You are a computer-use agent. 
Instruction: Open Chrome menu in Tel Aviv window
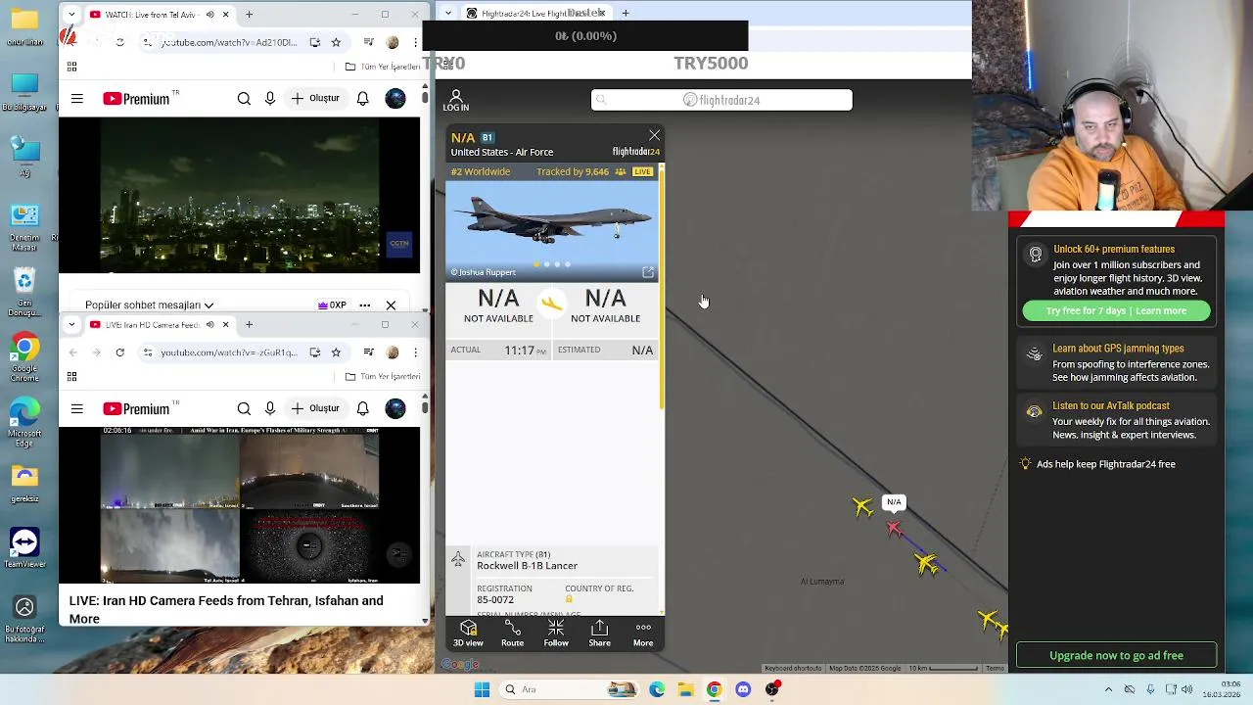(x=415, y=42)
